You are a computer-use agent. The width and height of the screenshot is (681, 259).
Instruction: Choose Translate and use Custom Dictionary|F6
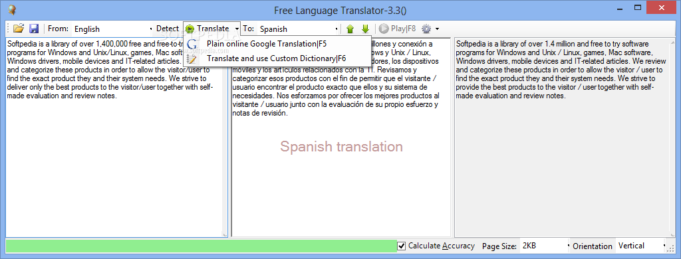pos(278,58)
